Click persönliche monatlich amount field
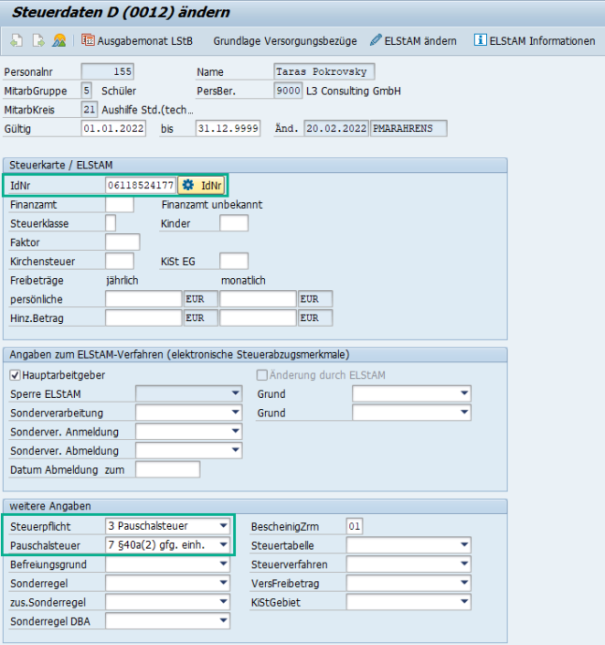605x645 pixels. click(258, 299)
